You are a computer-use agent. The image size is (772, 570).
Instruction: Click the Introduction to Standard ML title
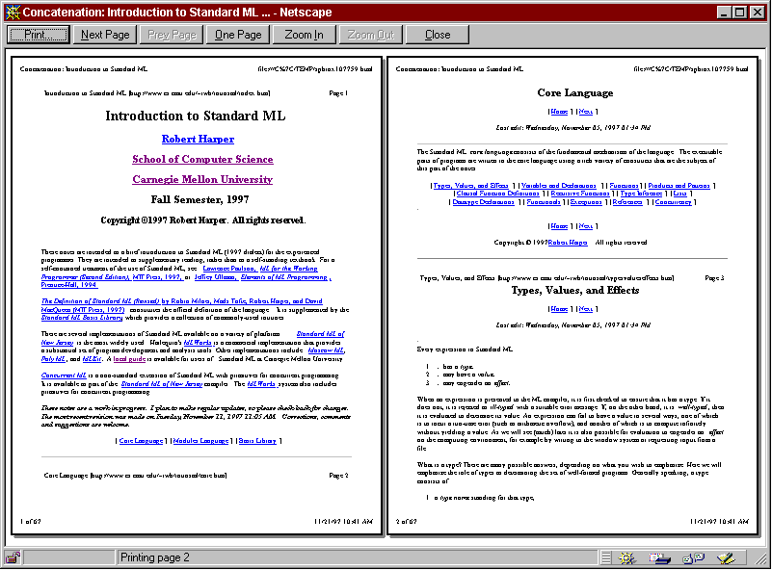tap(196, 117)
